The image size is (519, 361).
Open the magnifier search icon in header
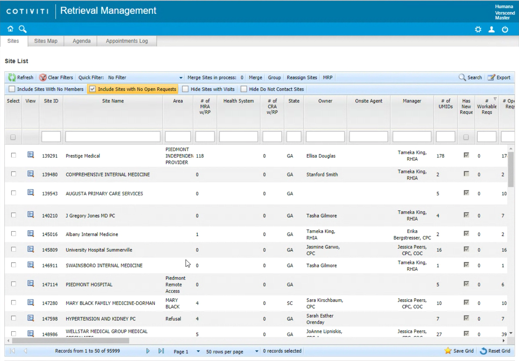pos(23,29)
